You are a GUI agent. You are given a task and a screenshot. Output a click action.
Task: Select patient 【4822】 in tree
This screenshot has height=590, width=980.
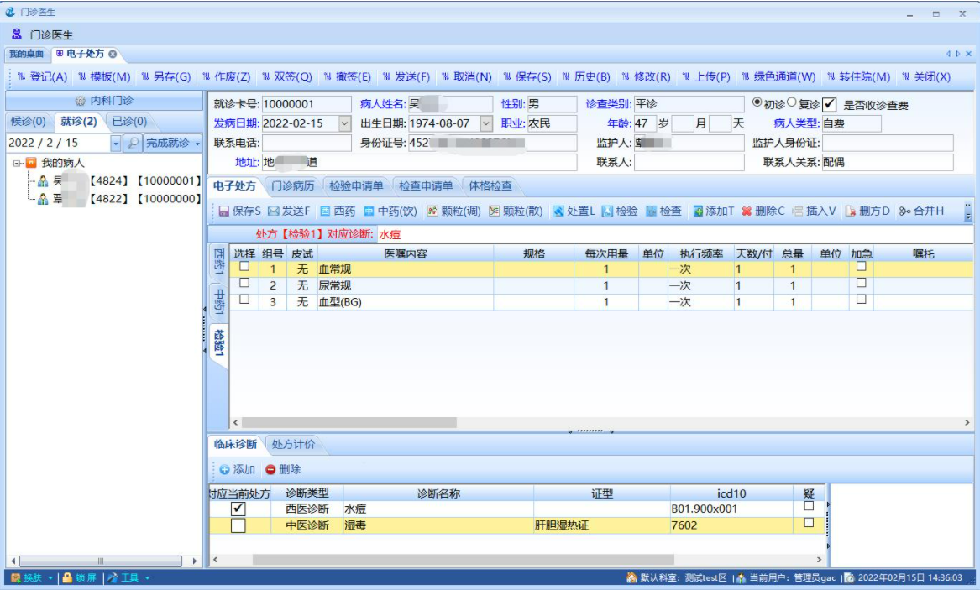point(118,199)
